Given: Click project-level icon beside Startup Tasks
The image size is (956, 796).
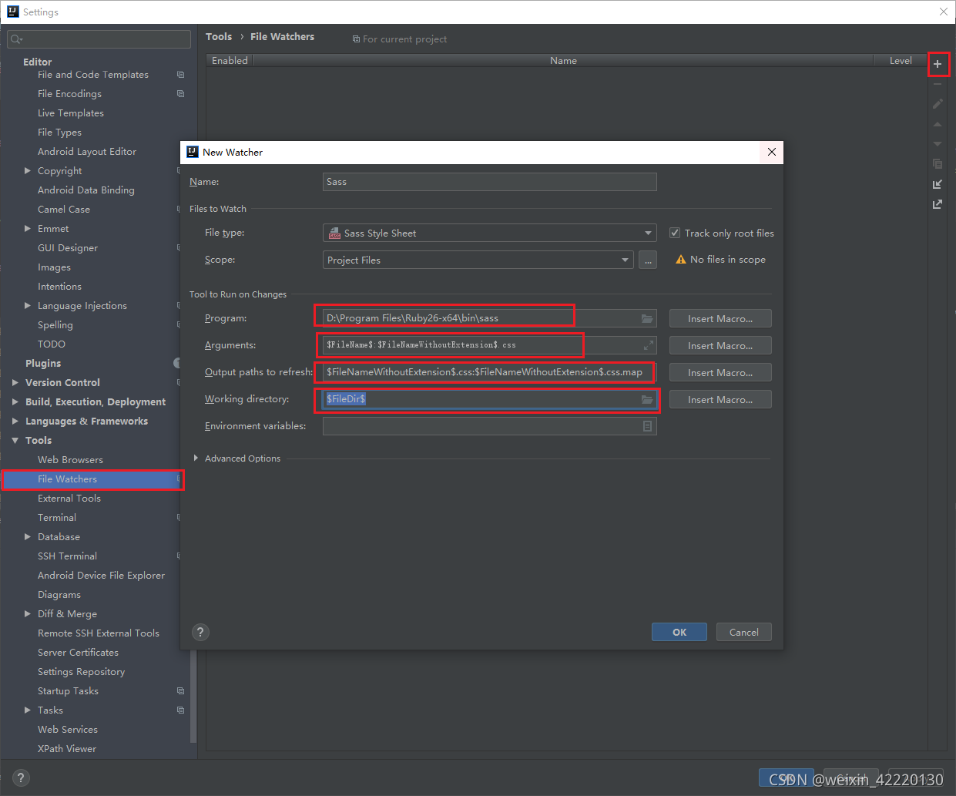Looking at the screenshot, I should tap(180, 691).
